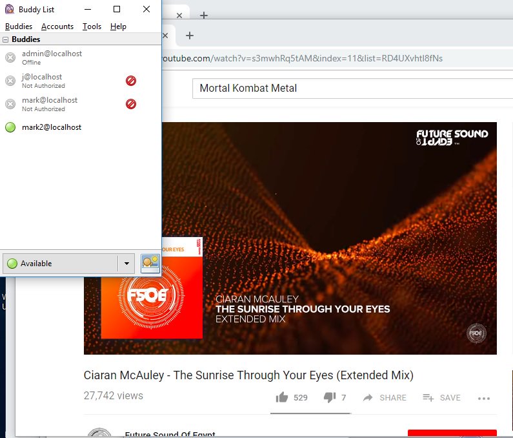This screenshot has width=513, height=438.
Task: Click the Future Sound Of Egypt channel name
Action: [x=170, y=433]
